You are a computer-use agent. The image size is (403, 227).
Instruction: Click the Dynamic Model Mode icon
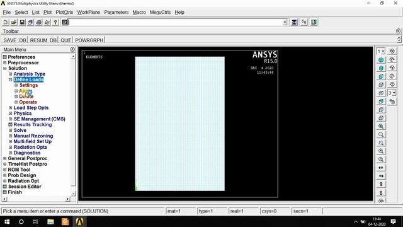pyautogui.click(x=392, y=102)
